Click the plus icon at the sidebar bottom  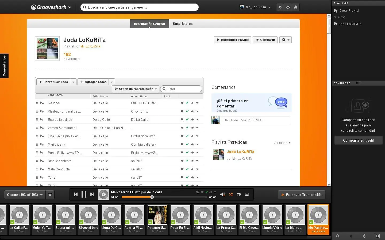351,236
